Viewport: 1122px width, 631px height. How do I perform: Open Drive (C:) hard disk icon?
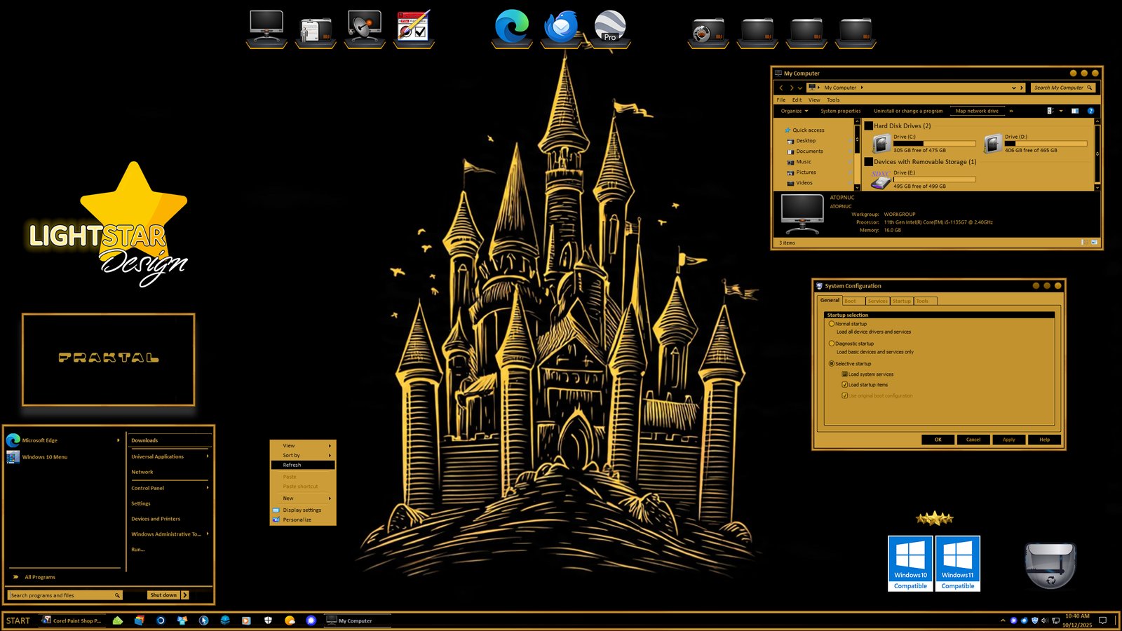(881, 144)
